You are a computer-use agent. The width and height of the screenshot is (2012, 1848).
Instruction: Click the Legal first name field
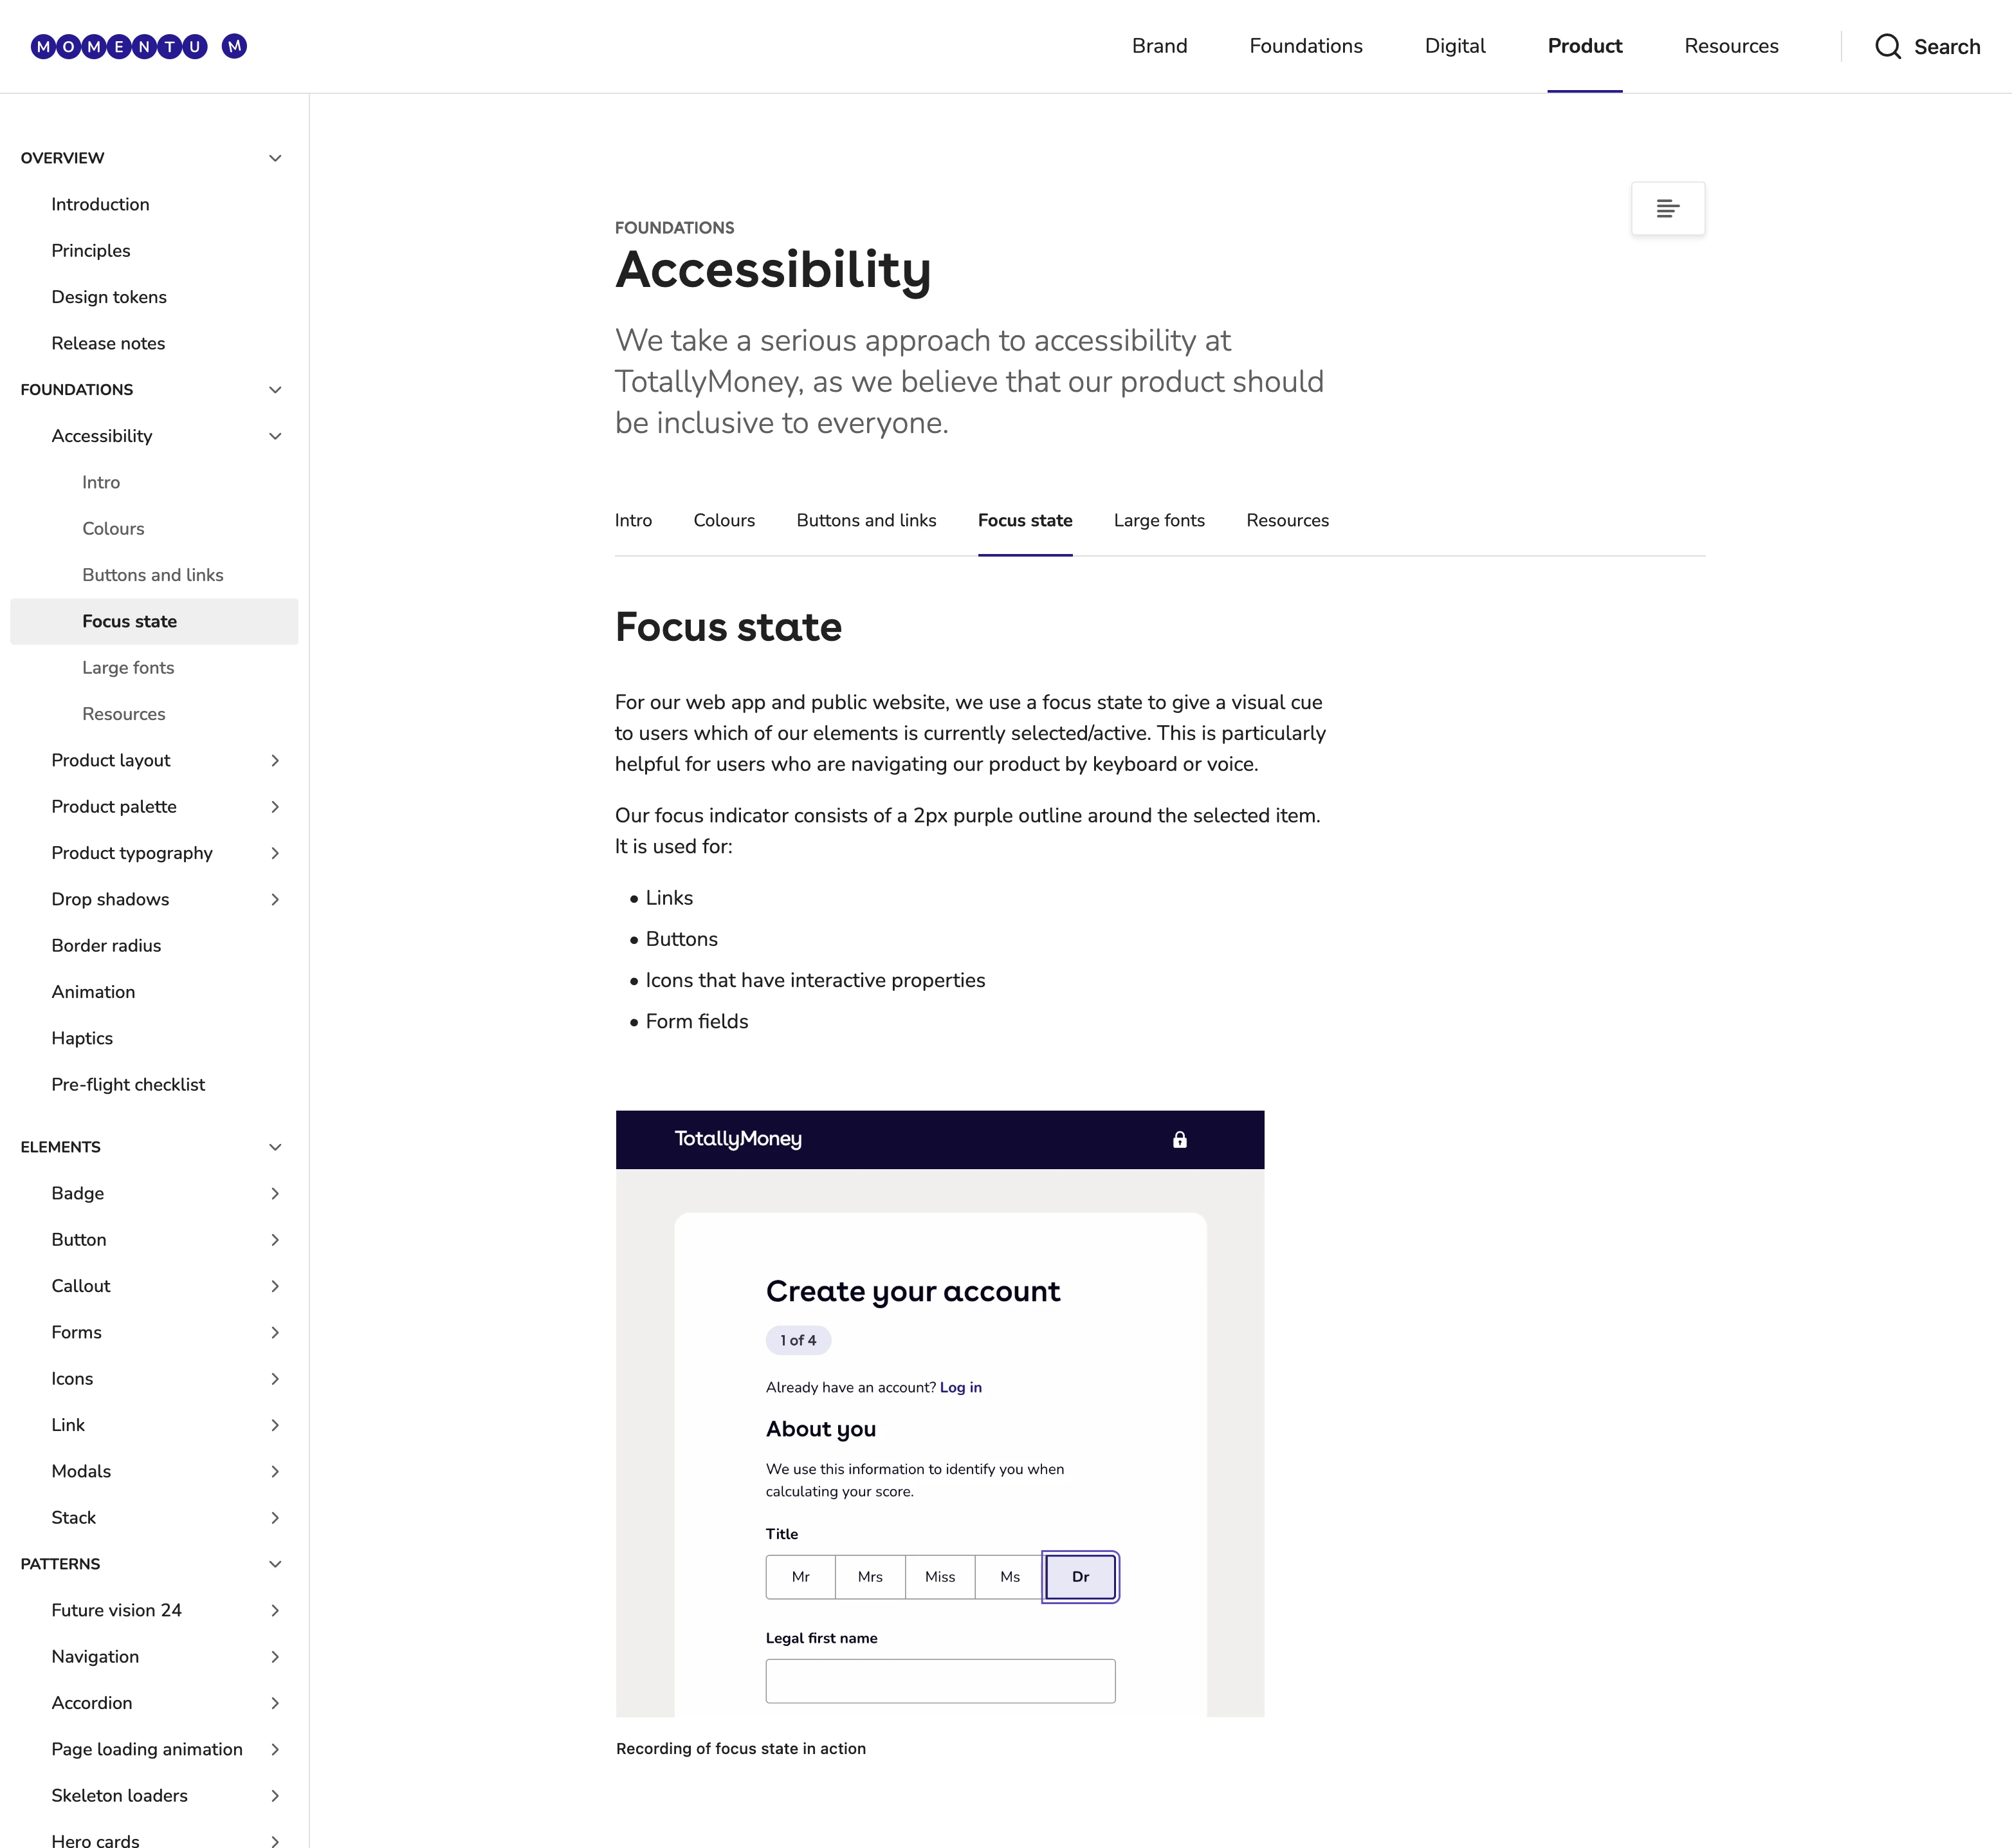pyautogui.click(x=940, y=1681)
